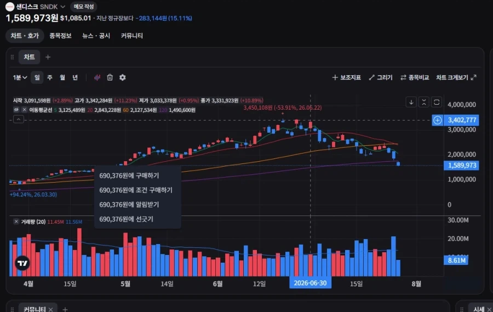
Task: Close the bottom 커뮤니티 panel tab
Action: [50, 309]
